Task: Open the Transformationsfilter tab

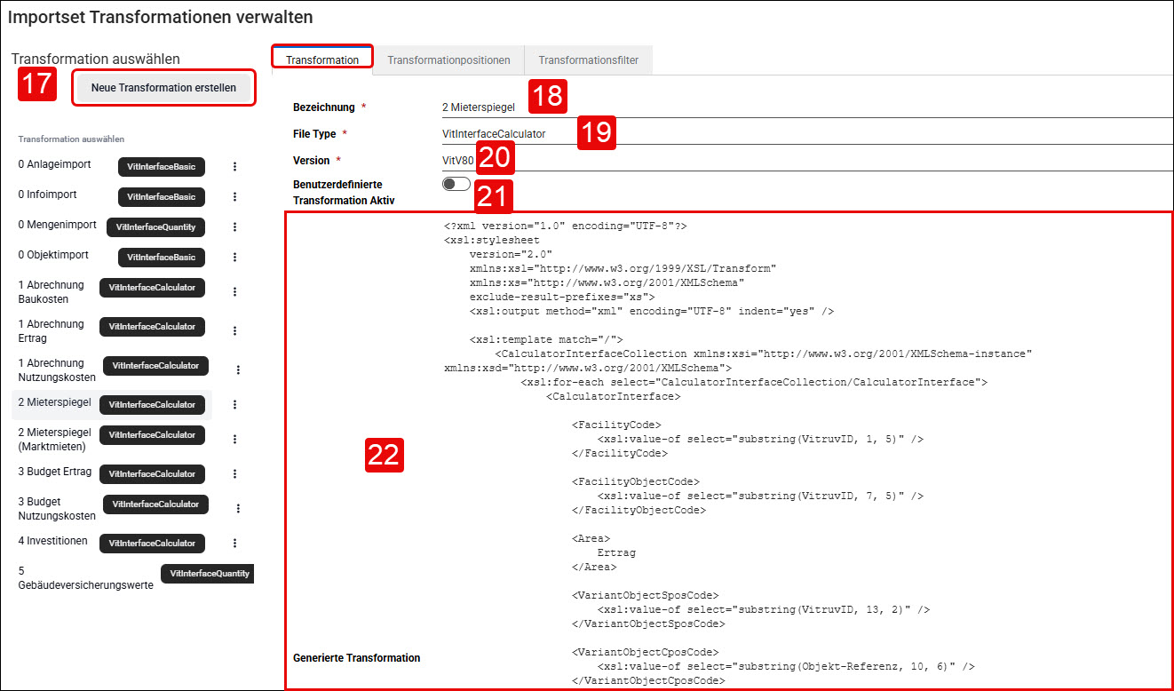Action: click(x=589, y=60)
